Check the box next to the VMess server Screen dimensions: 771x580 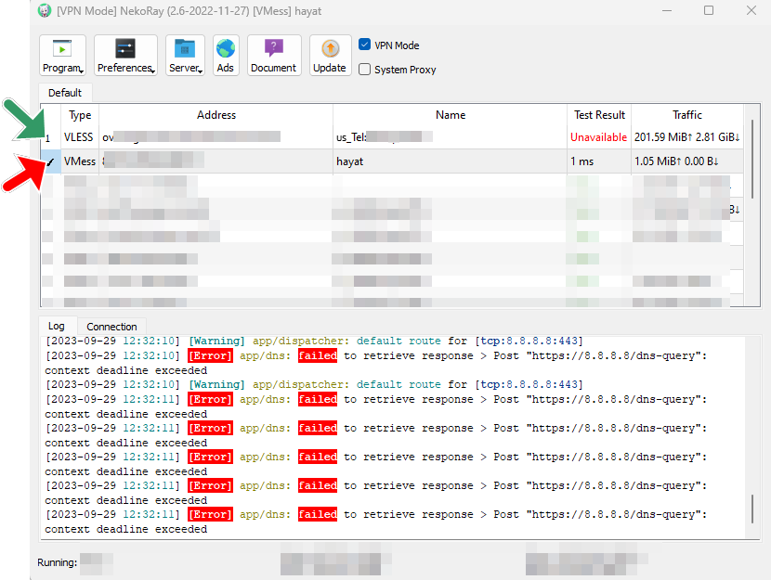(51, 160)
